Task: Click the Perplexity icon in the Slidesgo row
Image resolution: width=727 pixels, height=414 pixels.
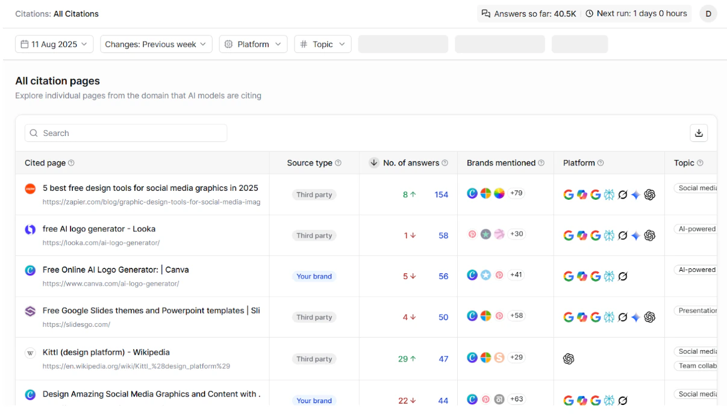Action: click(609, 317)
